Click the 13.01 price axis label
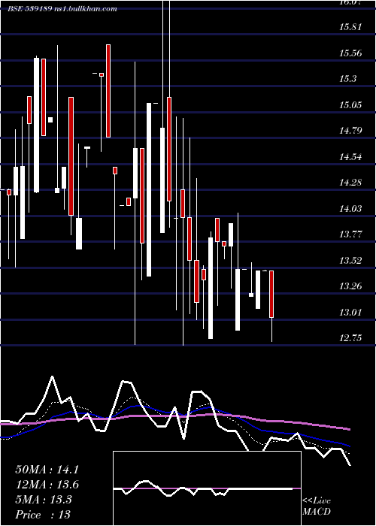 [350, 313]
